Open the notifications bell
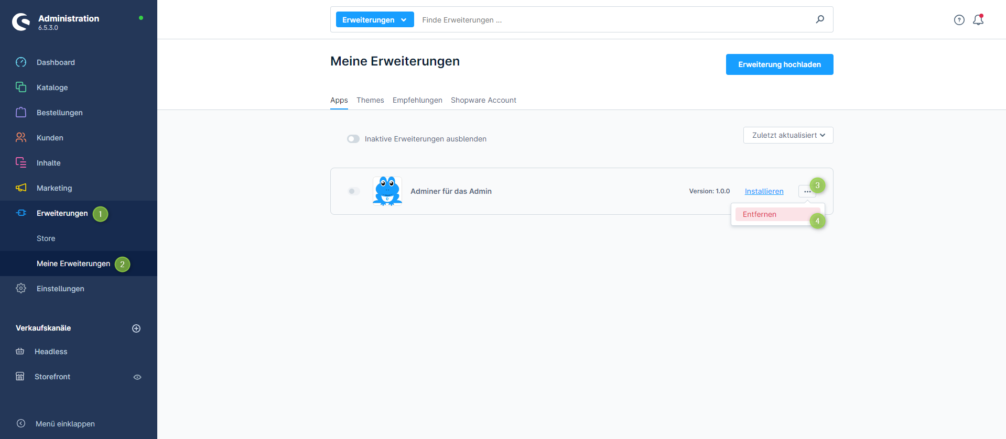Image resolution: width=1006 pixels, height=439 pixels. tap(978, 20)
